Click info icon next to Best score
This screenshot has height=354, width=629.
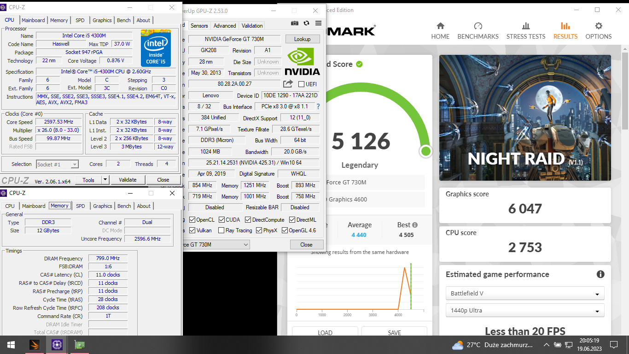415,225
